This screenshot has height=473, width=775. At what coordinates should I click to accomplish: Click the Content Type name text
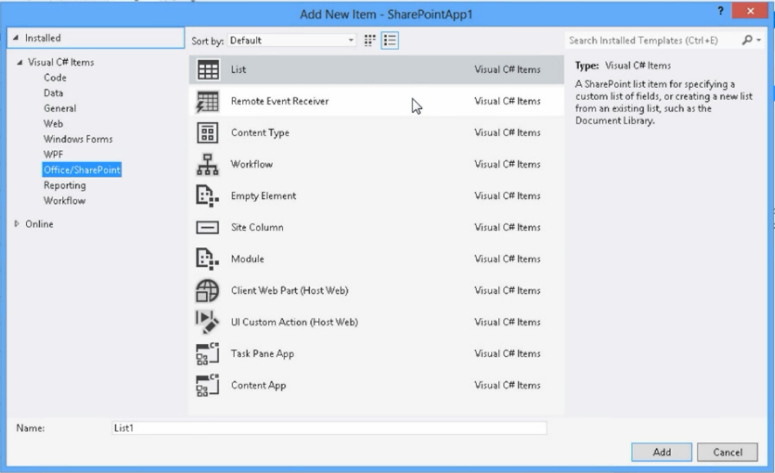(260, 133)
